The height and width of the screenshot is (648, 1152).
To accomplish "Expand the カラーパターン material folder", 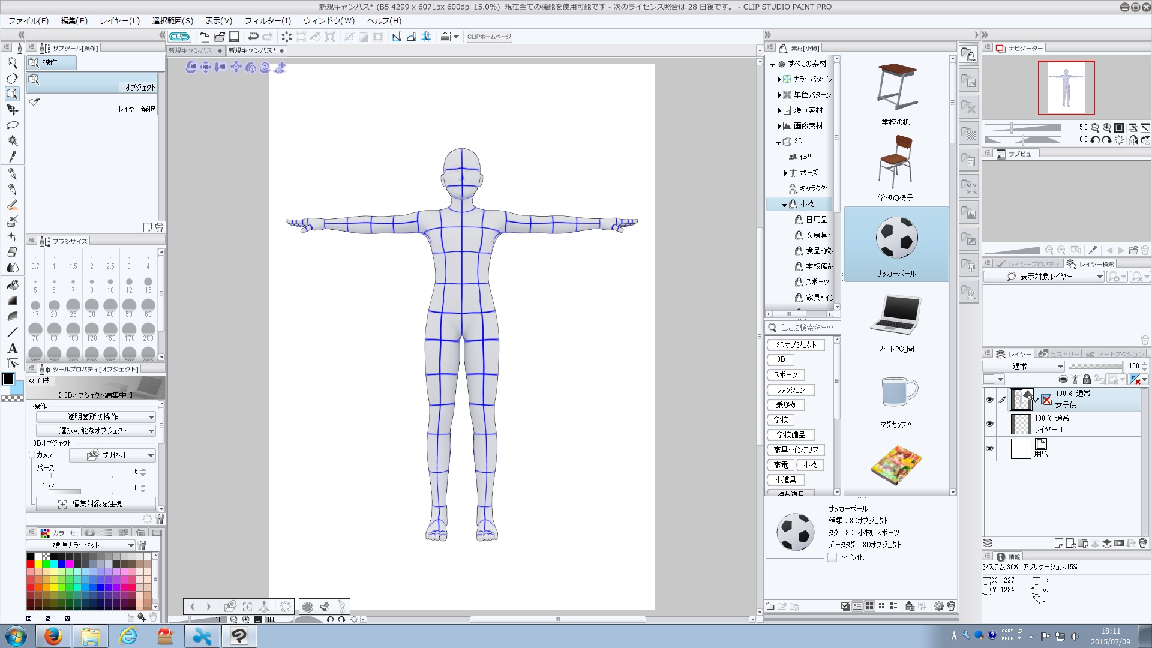I will click(x=779, y=79).
